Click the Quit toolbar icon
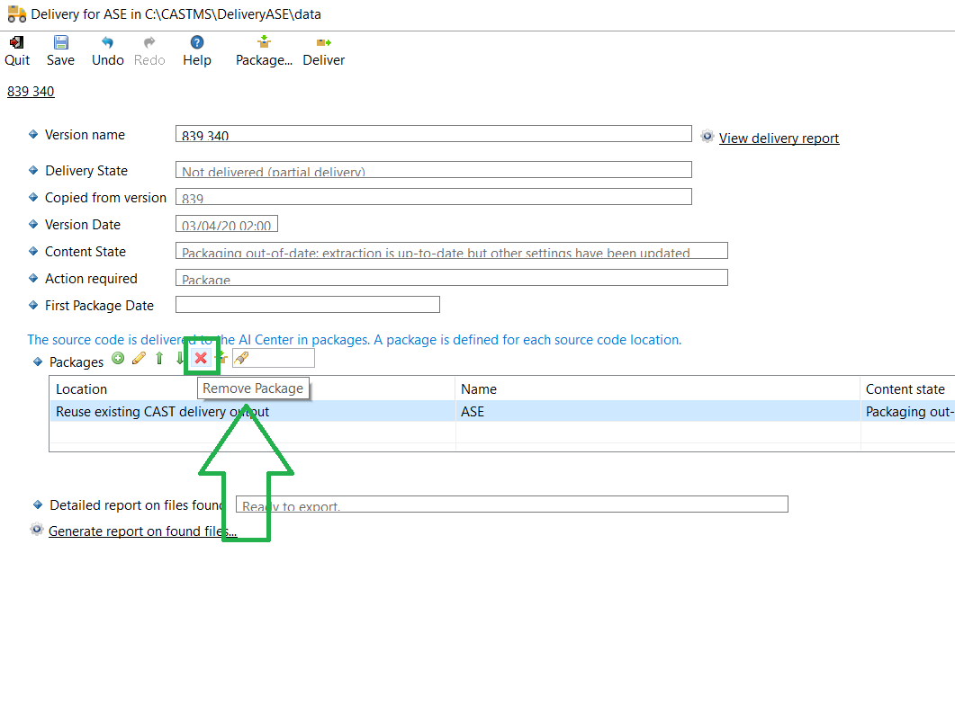Screen dimensions: 955x723 (16, 42)
